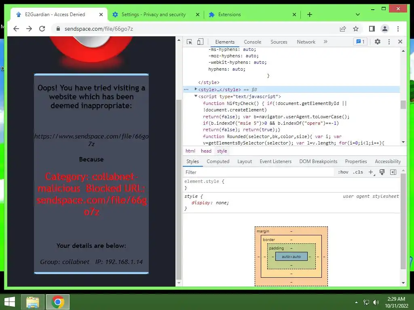
Task: Bookmark this tab with the star
Action: click(x=356, y=29)
